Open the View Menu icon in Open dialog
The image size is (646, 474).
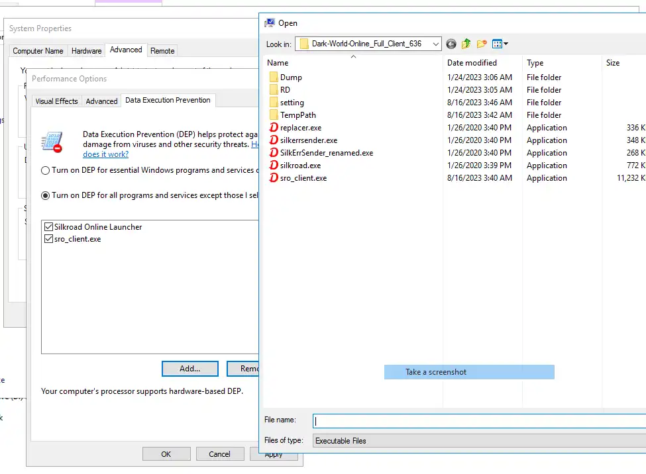pos(500,44)
